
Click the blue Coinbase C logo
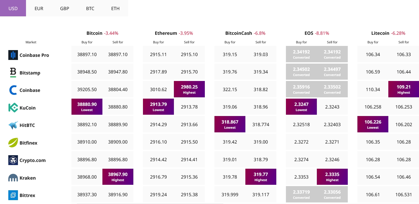coord(13,90)
